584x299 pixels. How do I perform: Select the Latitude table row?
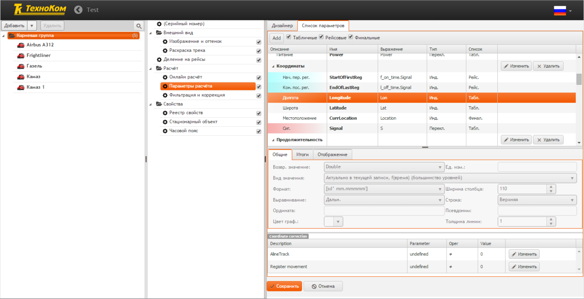pos(422,108)
